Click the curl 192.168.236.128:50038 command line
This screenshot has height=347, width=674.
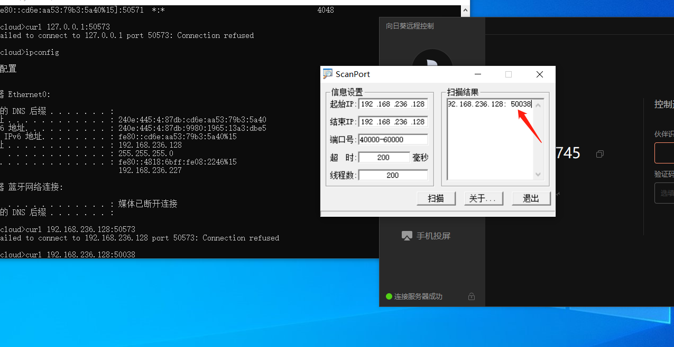[68, 255]
